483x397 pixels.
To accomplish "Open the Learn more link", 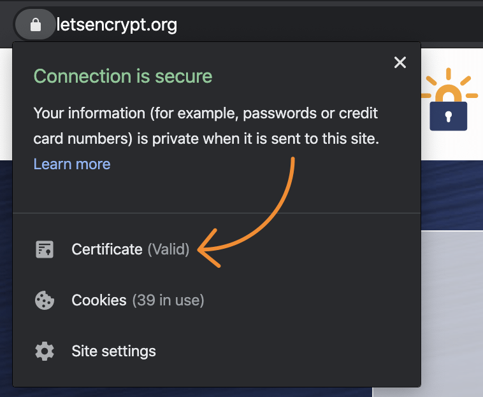I will point(72,164).
